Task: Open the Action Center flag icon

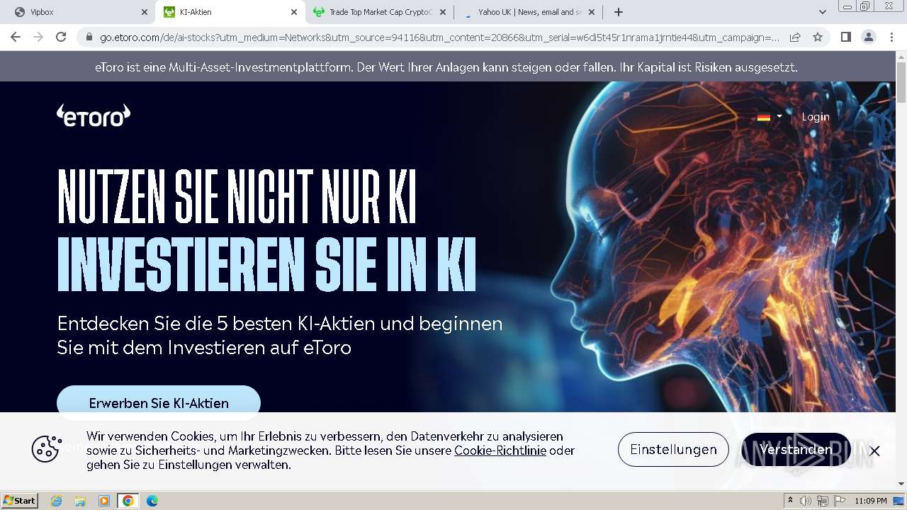Action: [x=840, y=501]
